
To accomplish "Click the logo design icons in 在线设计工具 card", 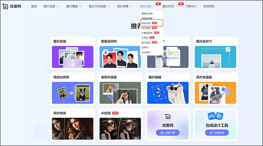I will tap(214, 117).
